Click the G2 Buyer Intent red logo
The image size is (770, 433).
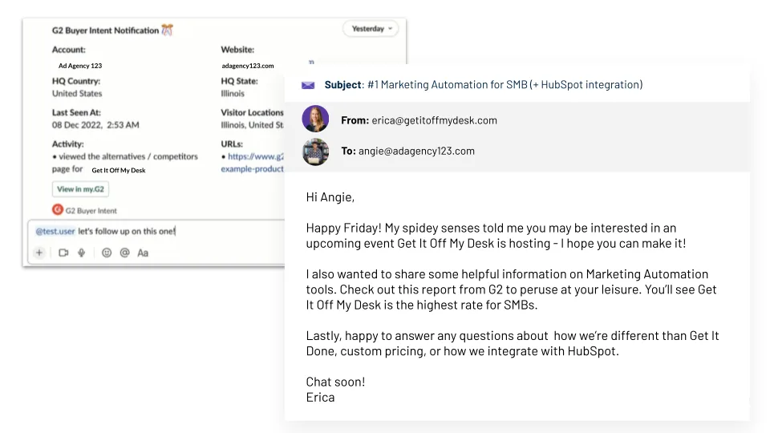click(58, 209)
